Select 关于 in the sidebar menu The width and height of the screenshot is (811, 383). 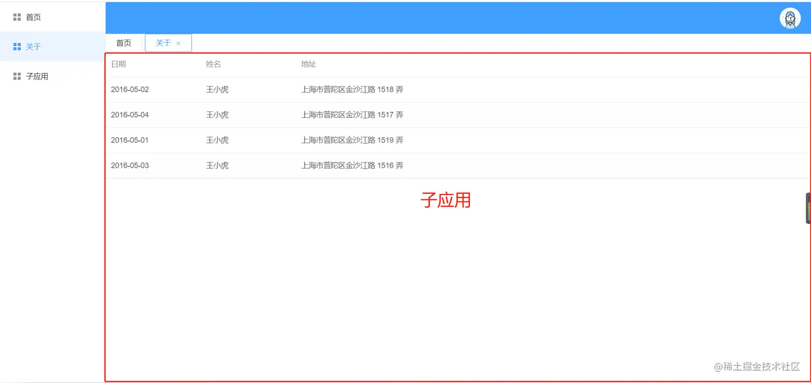click(53, 47)
